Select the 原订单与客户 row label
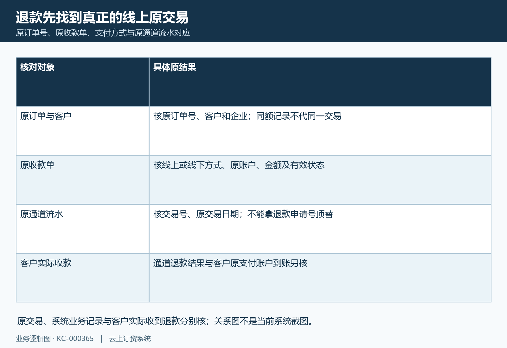 [x=82, y=131]
